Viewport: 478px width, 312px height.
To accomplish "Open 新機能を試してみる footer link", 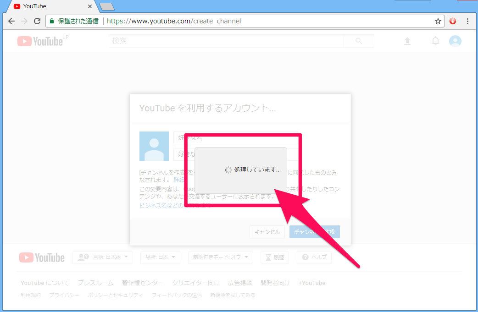I will point(233,295).
